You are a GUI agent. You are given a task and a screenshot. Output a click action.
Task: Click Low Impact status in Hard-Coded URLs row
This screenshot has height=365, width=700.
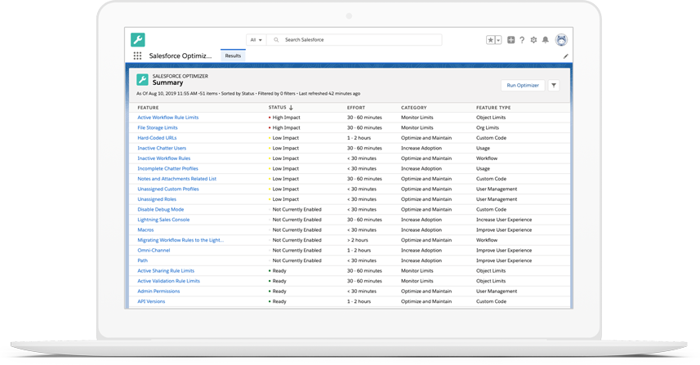pos(286,138)
